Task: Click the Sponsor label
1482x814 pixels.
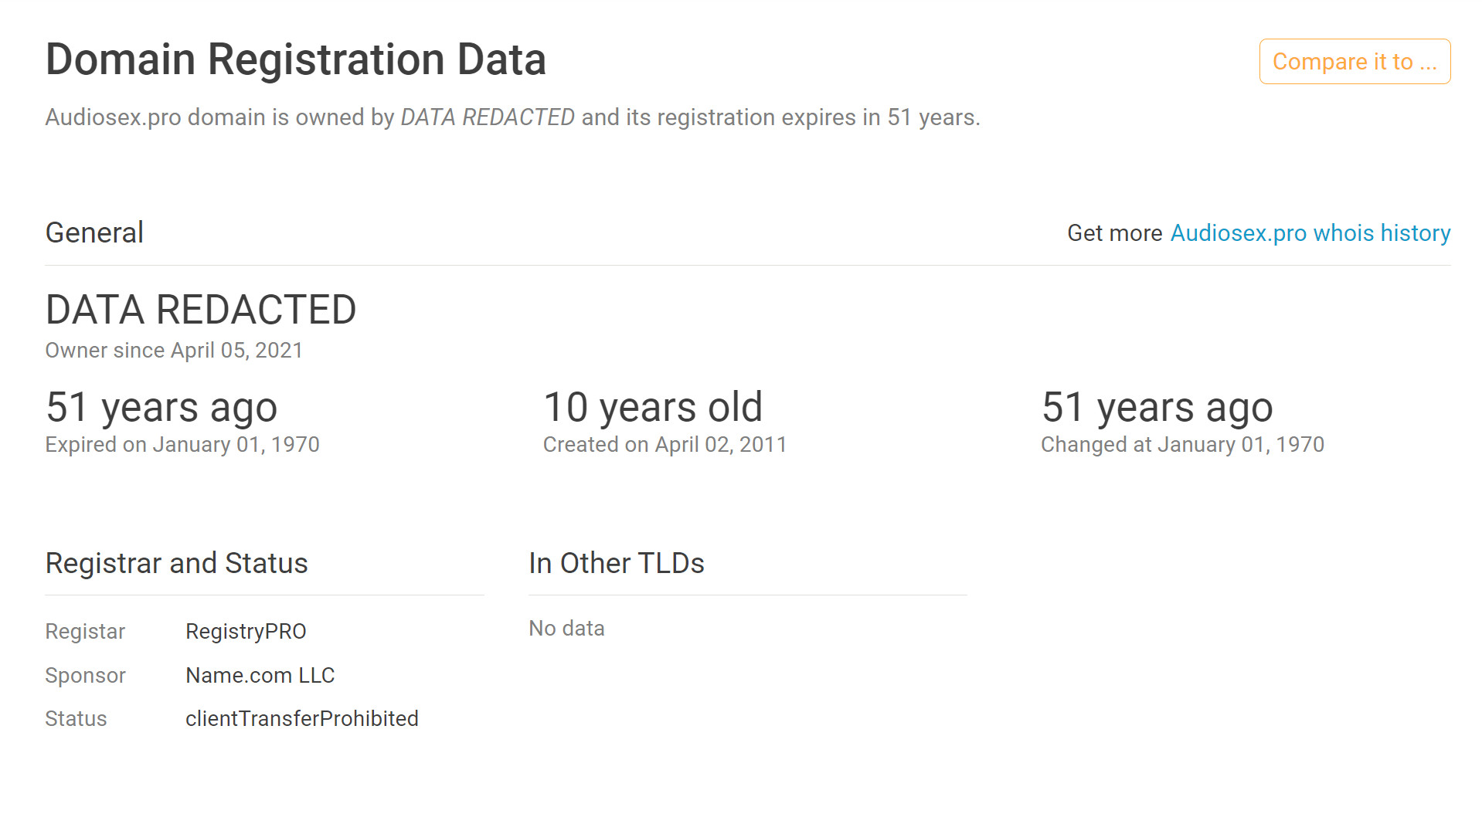Action: pos(85,676)
